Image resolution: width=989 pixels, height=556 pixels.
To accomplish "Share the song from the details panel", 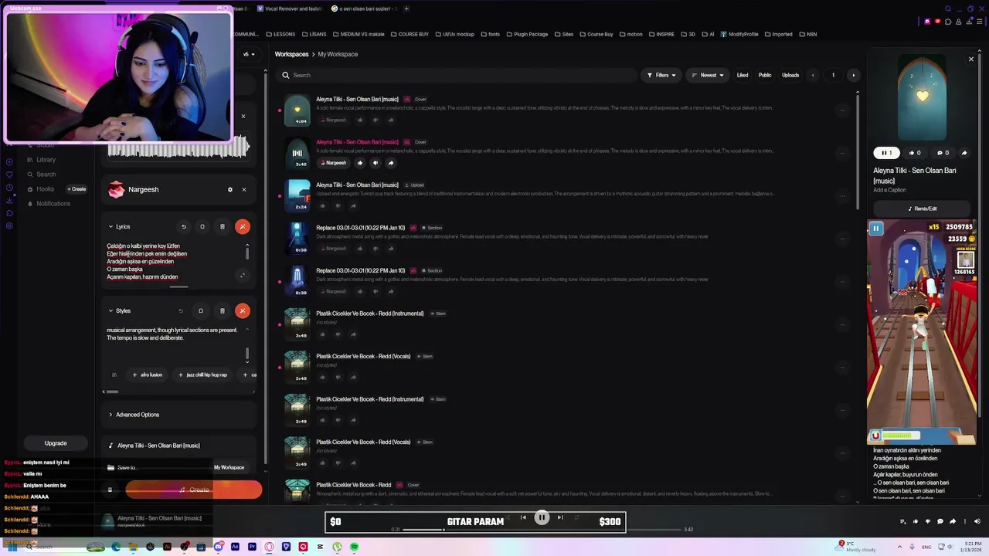I will pos(964,153).
